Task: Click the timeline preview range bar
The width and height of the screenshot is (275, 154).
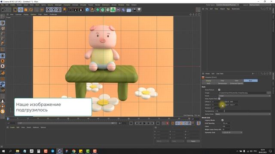Action: [x=67, y=123]
